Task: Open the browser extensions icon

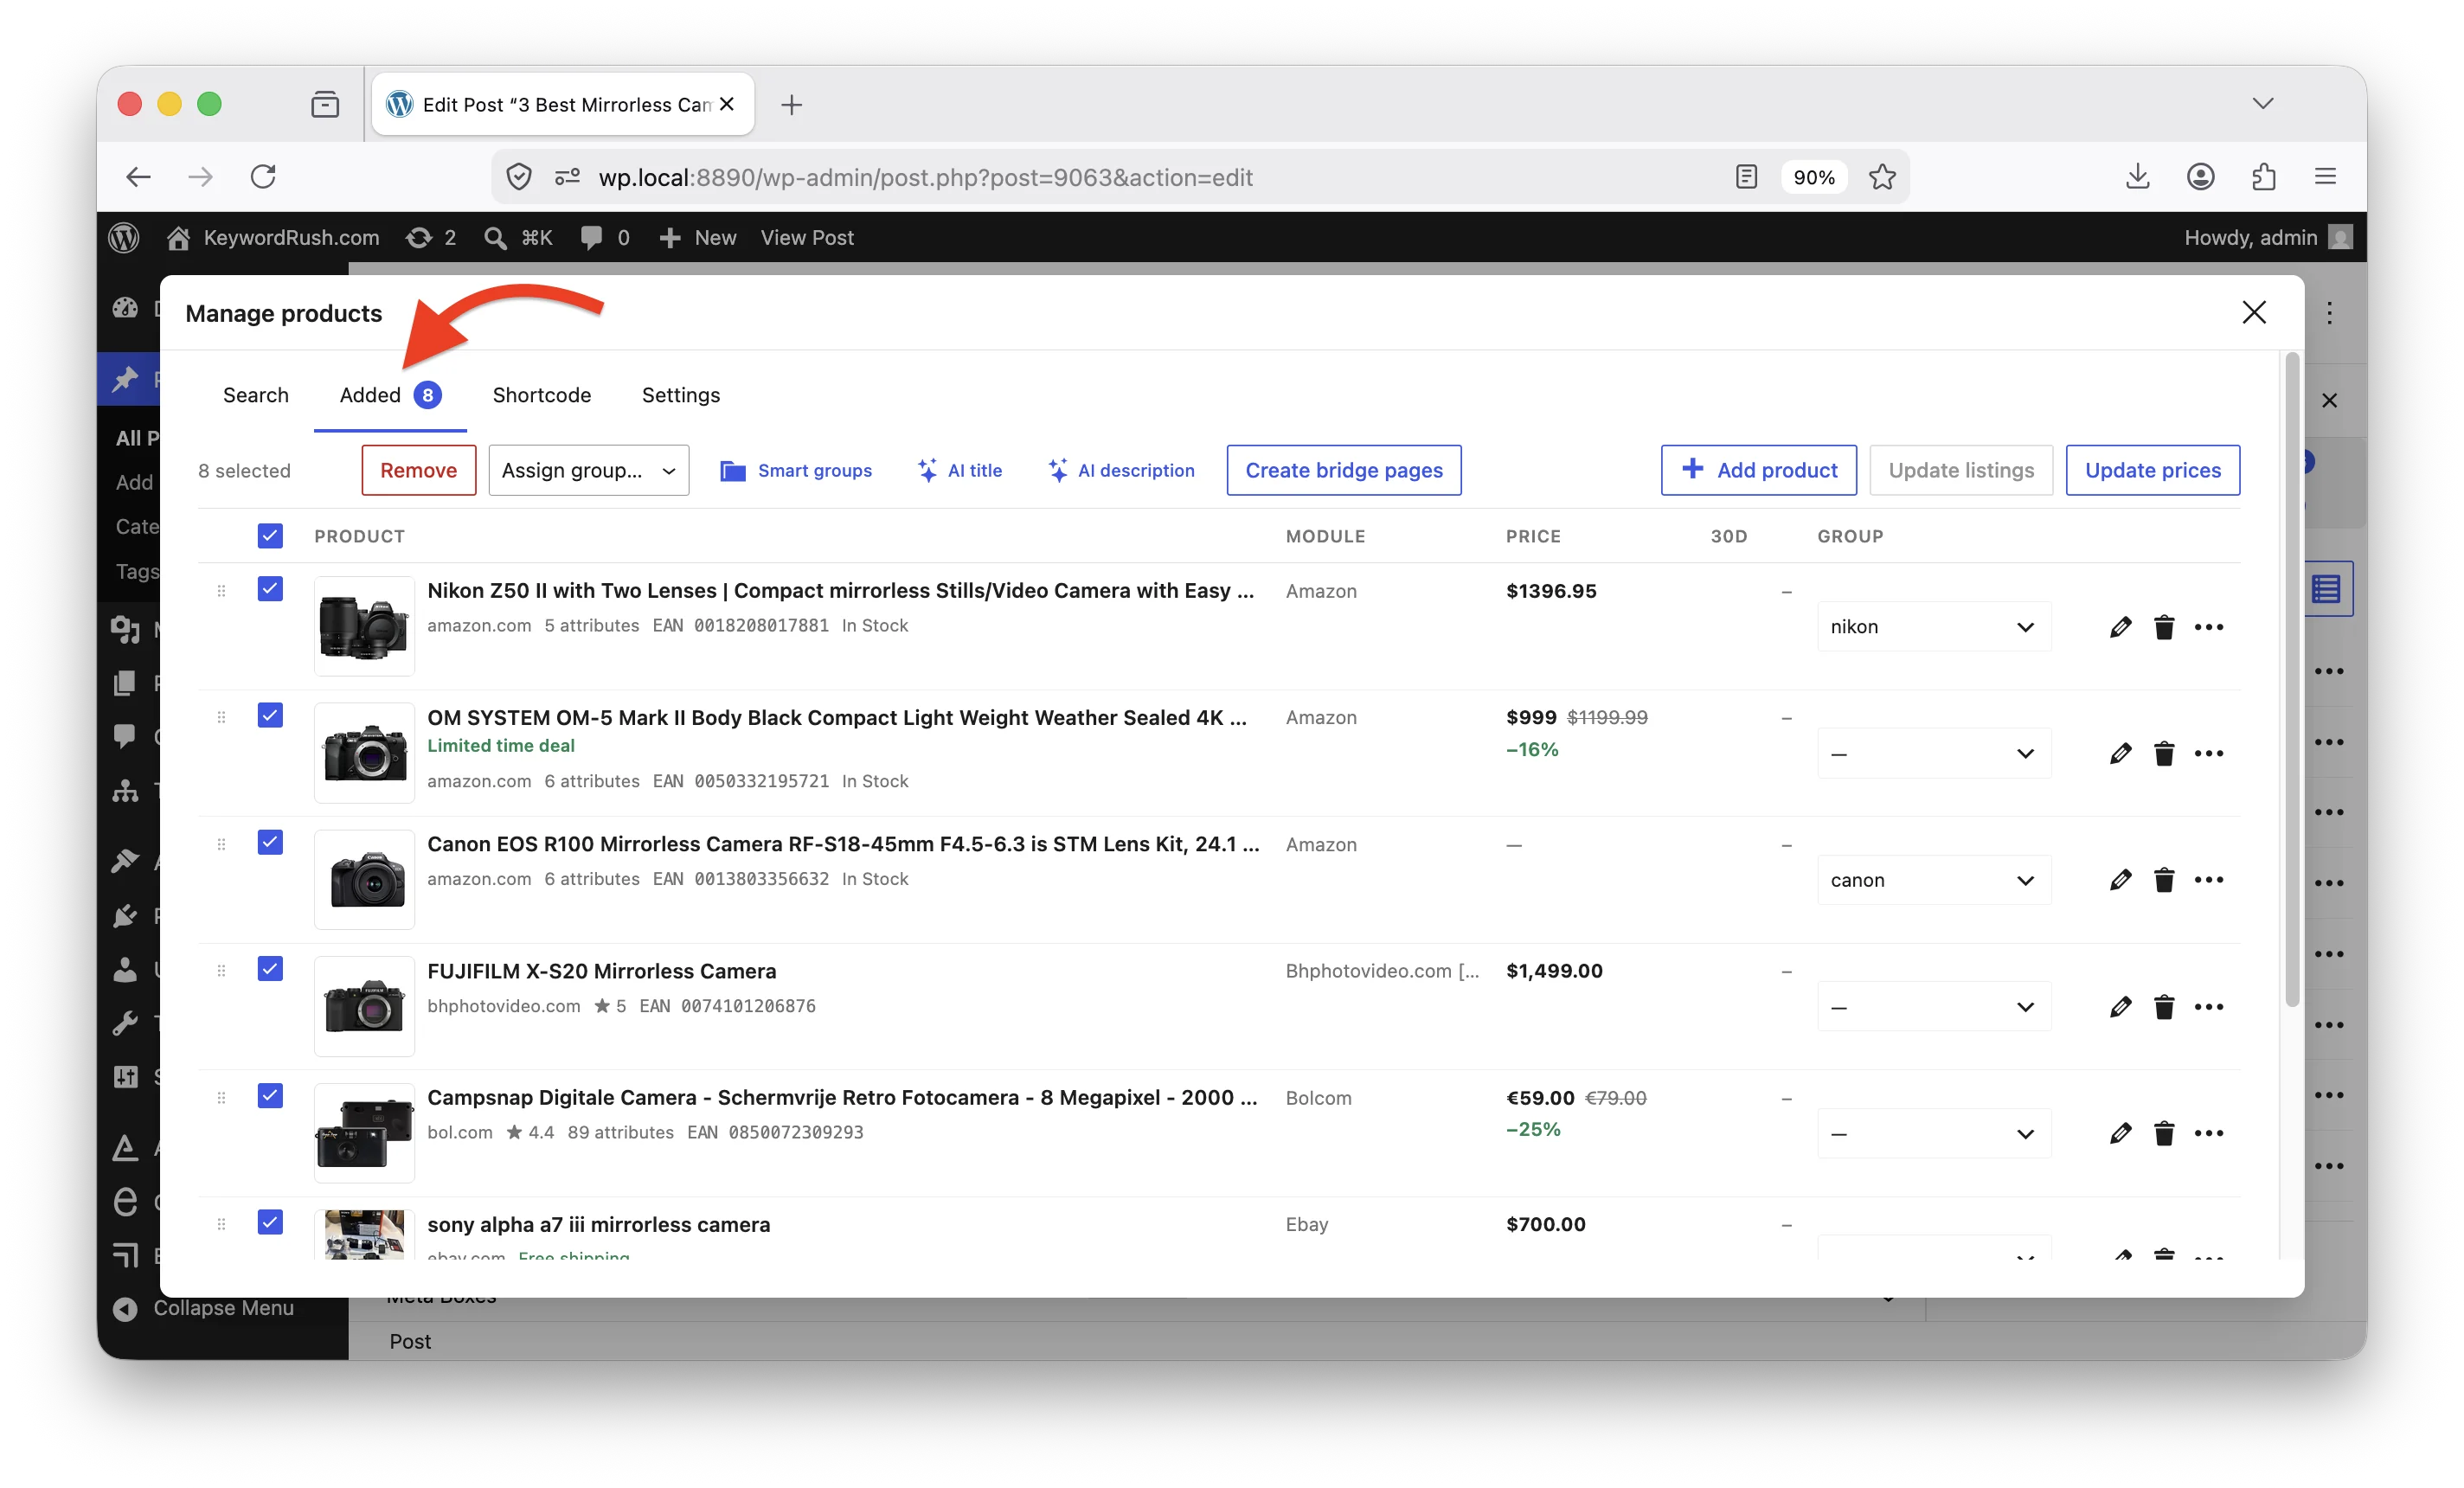Action: coord(2264,177)
